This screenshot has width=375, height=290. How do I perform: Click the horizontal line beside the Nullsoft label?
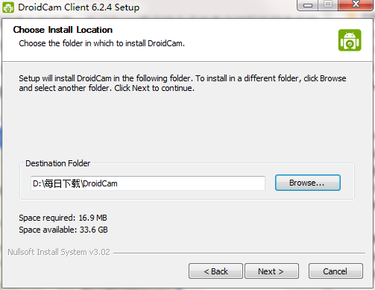(x=239, y=253)
